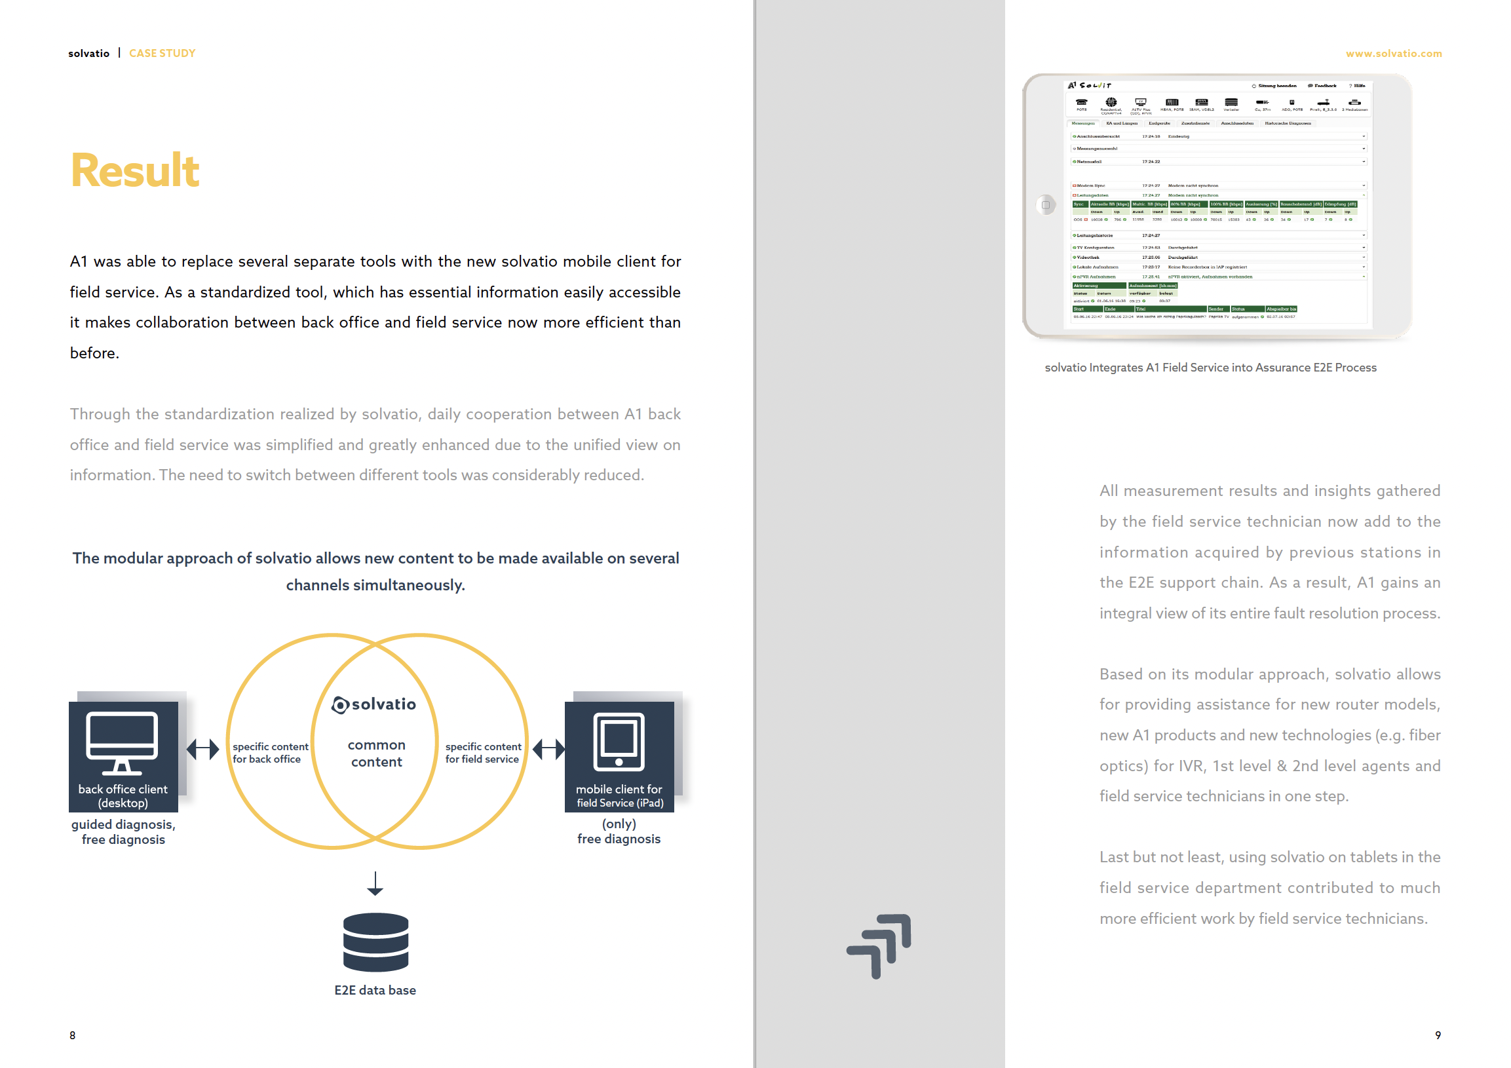The width and height of the screenshot is (1511, 1068).
Task: Click the Cu, 37m cable icon
Action: coord(1261,102)
